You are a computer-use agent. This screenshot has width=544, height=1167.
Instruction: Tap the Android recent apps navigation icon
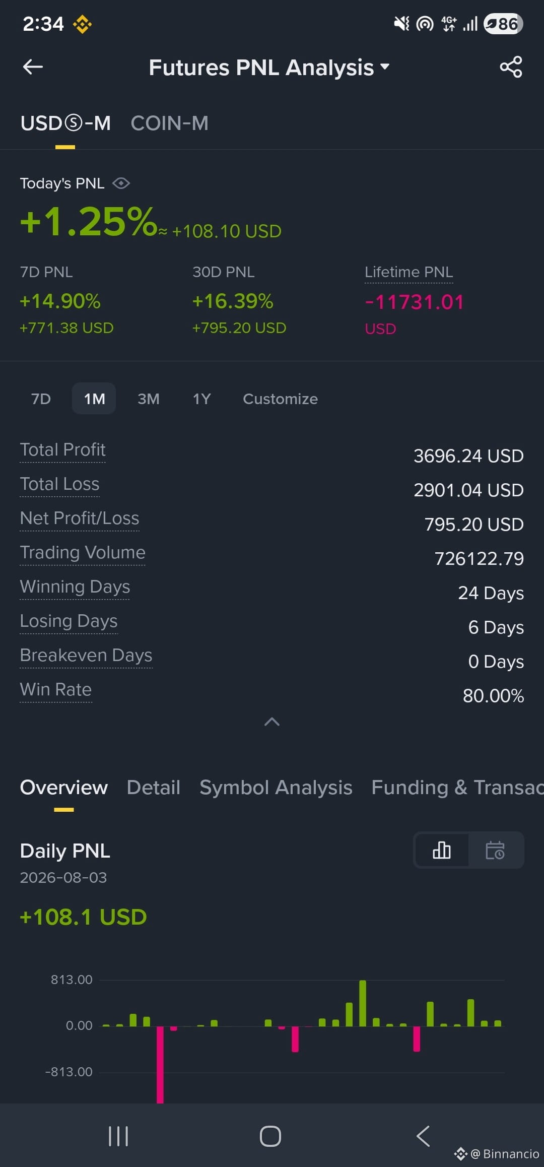118,1136
